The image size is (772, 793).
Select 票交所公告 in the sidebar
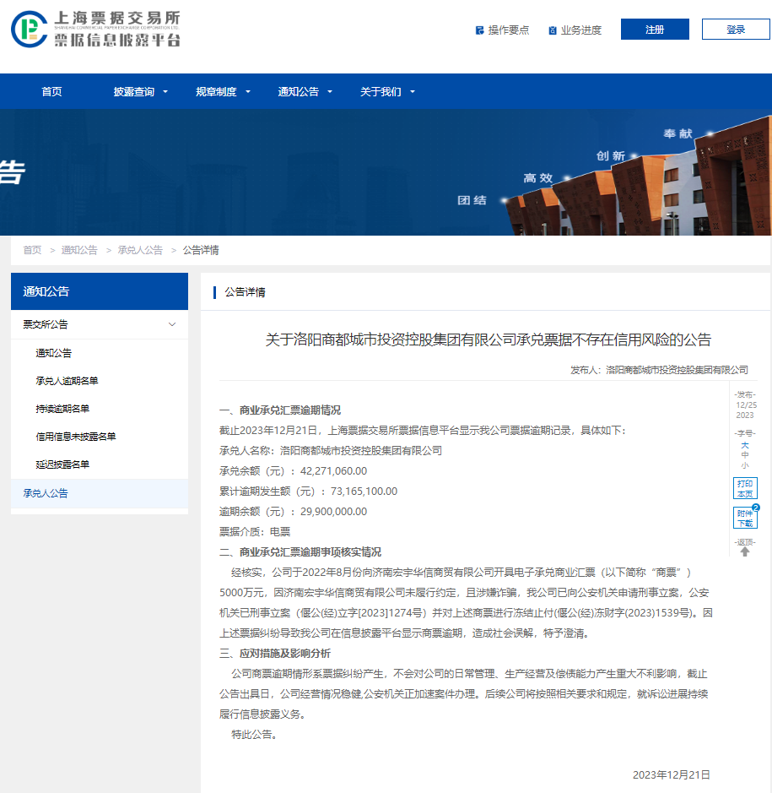[100, 324]
